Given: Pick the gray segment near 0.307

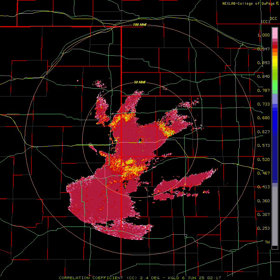Looking at the screenshot, I should (275, 216).
